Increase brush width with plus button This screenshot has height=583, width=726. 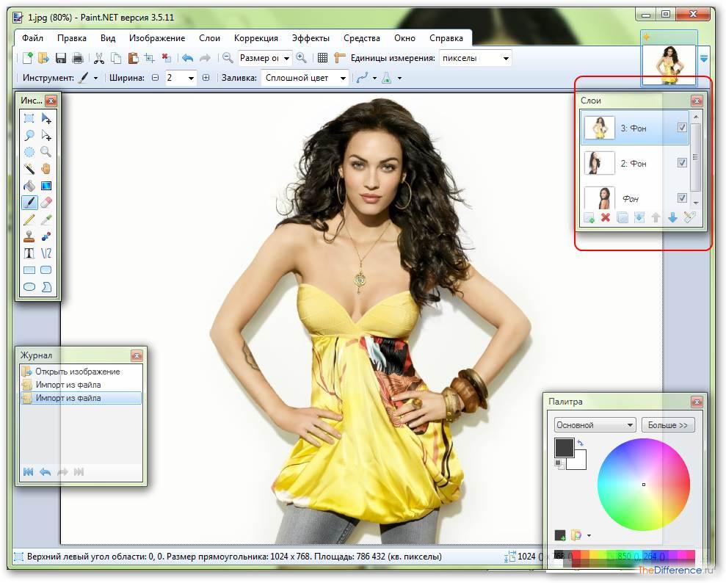206,78
